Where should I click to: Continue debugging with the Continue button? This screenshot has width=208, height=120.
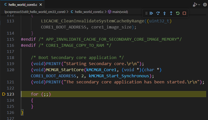151,13
